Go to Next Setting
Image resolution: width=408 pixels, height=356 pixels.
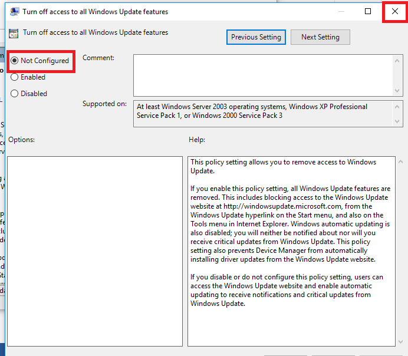[x=320, y=37]
